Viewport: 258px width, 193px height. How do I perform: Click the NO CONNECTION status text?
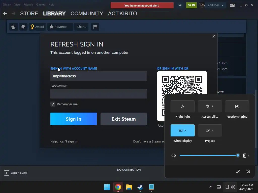tap(129, 170)
